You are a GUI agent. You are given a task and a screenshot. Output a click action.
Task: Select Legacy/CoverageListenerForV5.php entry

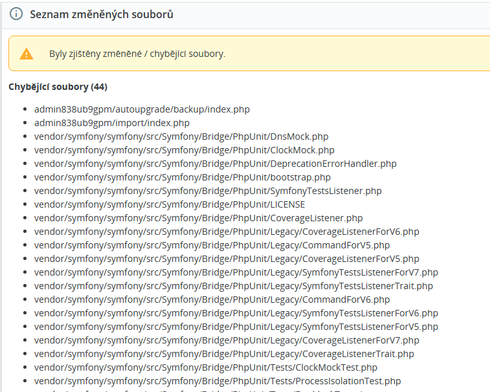click(x=227, y=259)
